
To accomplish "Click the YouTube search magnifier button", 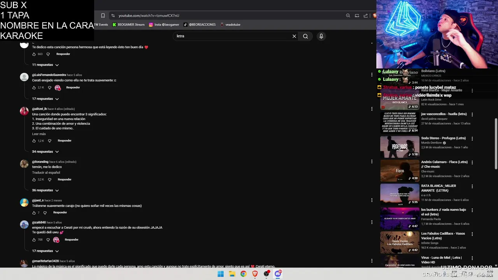I will click(305, 36).
